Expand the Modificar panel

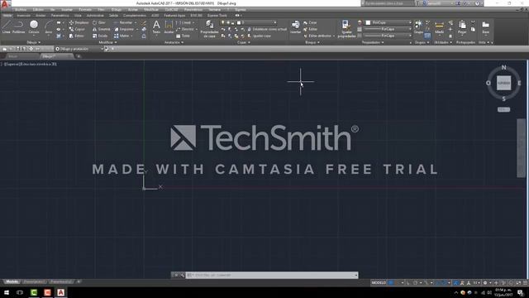pyautogui.click(x=107, y=42)
